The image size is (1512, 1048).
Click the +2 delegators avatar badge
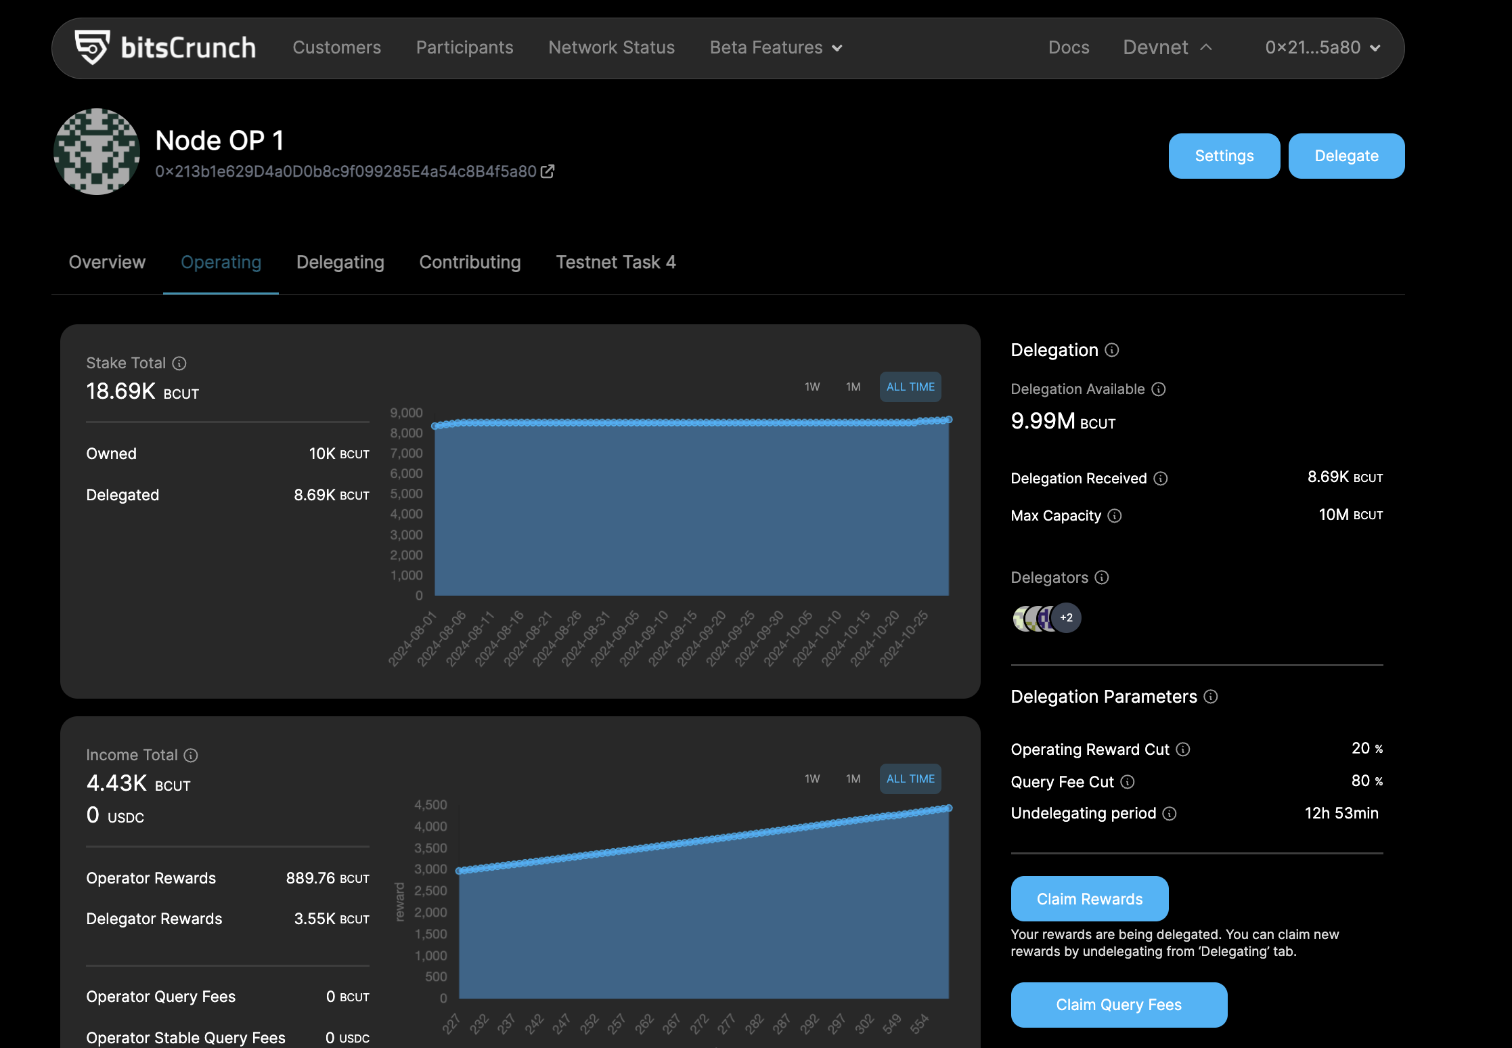tap(1067, 618)
